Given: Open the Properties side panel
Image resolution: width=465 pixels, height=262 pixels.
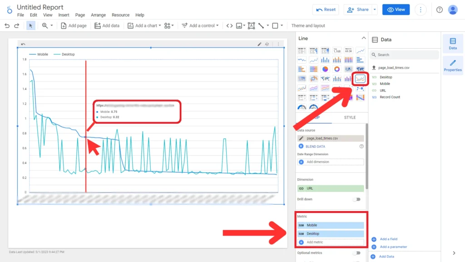Looking at the screenshot, I should (x=452, y=65).
